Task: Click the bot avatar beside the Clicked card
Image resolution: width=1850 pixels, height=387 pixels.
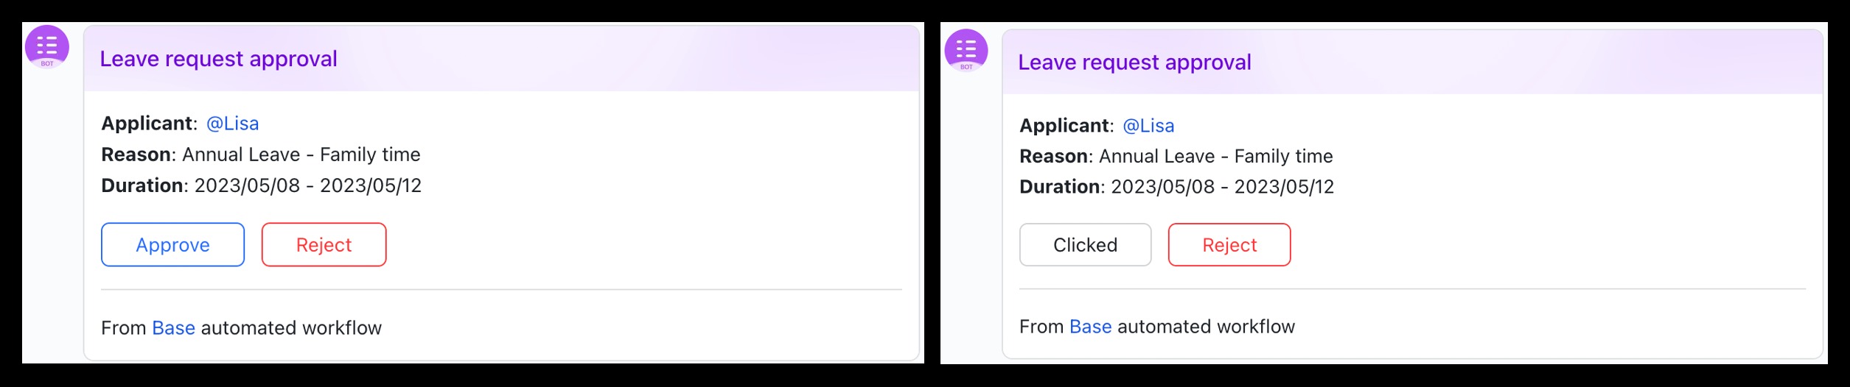Action: click(966, 50)
